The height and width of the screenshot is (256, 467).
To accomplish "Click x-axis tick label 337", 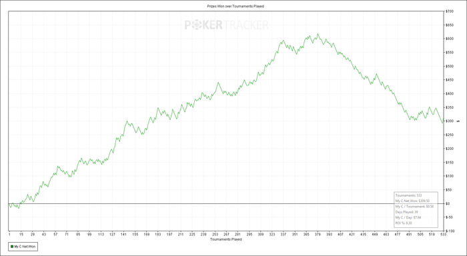I will pos(284,234).
